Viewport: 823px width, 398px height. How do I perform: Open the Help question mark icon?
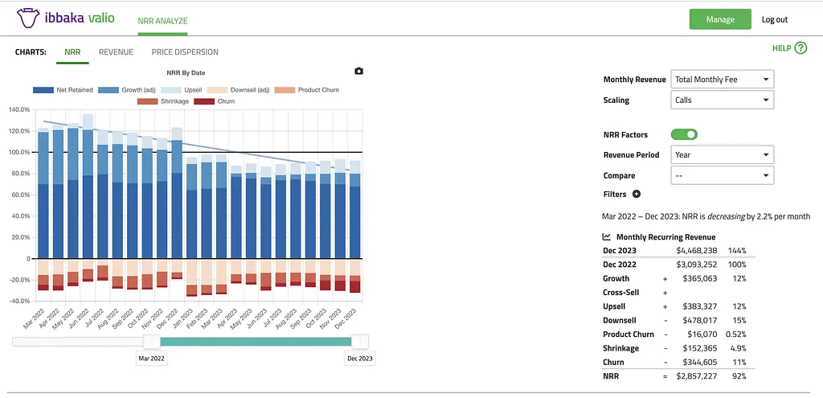tap(800, 48)
